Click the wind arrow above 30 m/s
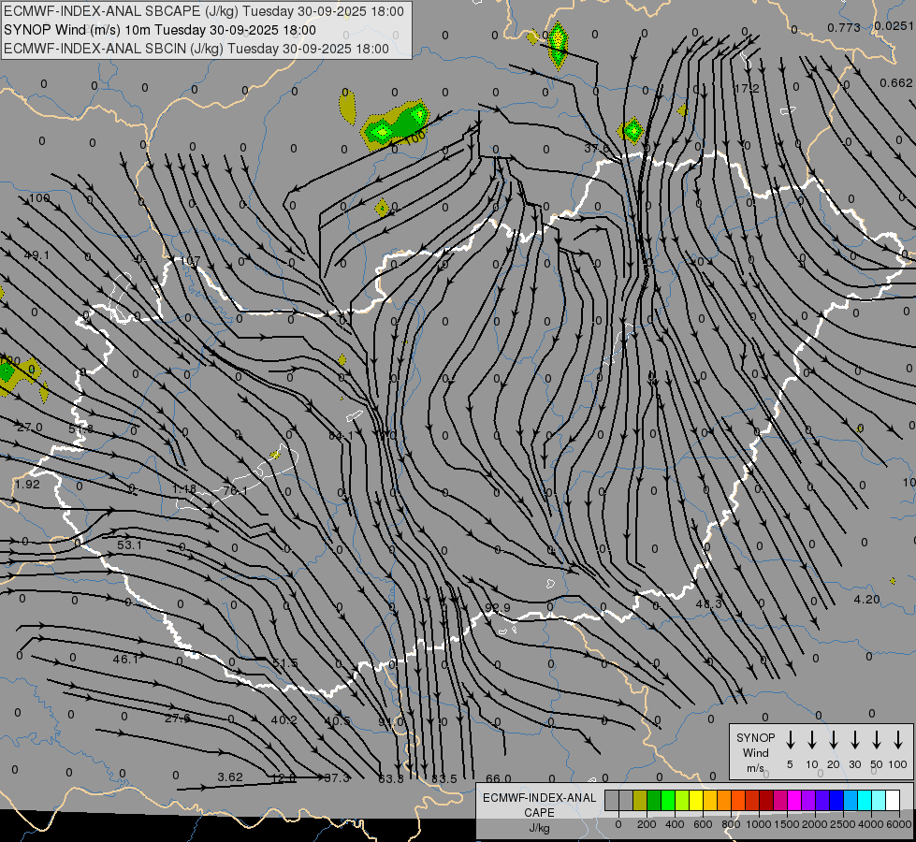 (x=854, y=740)
